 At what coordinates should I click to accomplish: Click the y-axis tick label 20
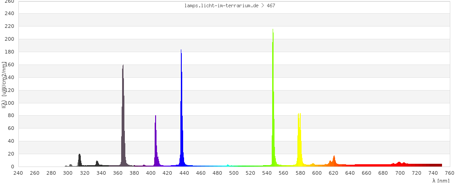click(11, 154)
